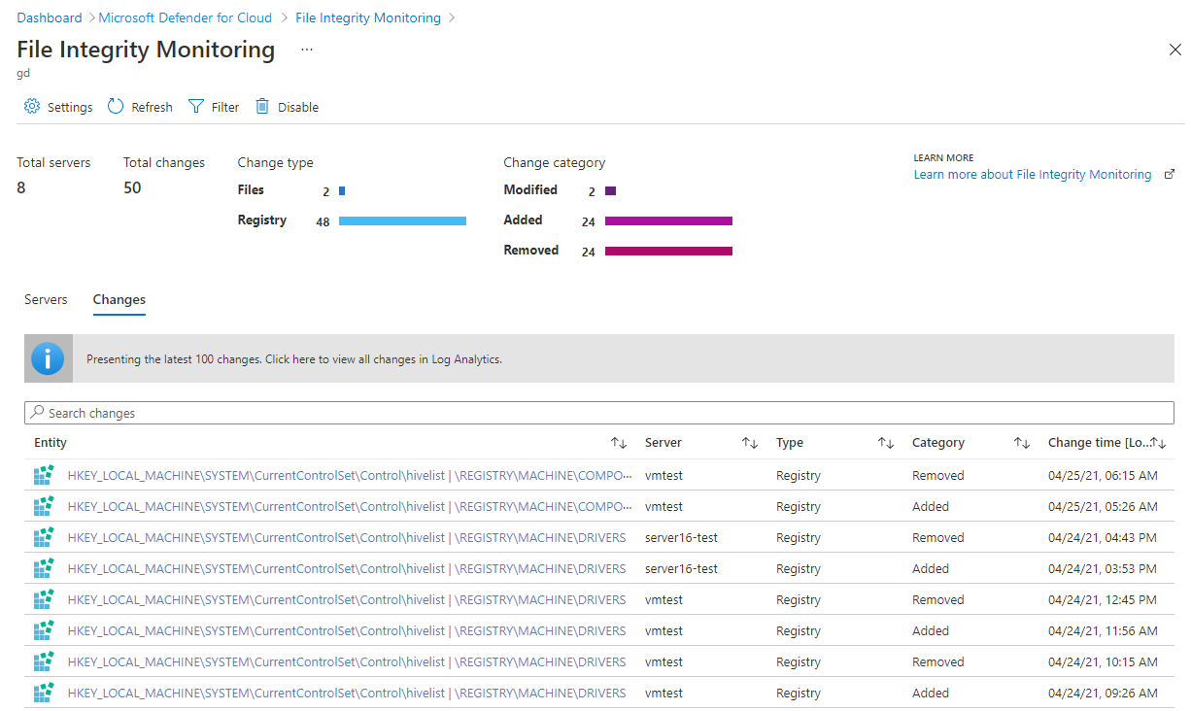This screenshot has height=711, width=1191.
Task: Open the ellipsis more options menu
Action: (x=307, y=50)
